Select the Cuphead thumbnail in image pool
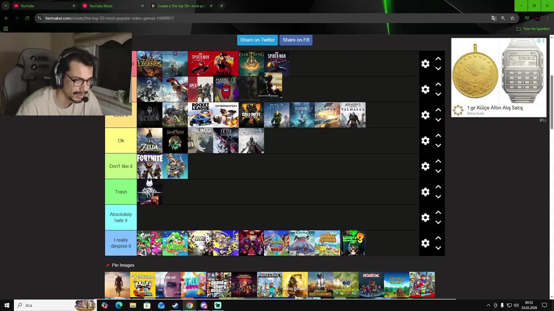554x311 pixels. click(x=142, y=285)
